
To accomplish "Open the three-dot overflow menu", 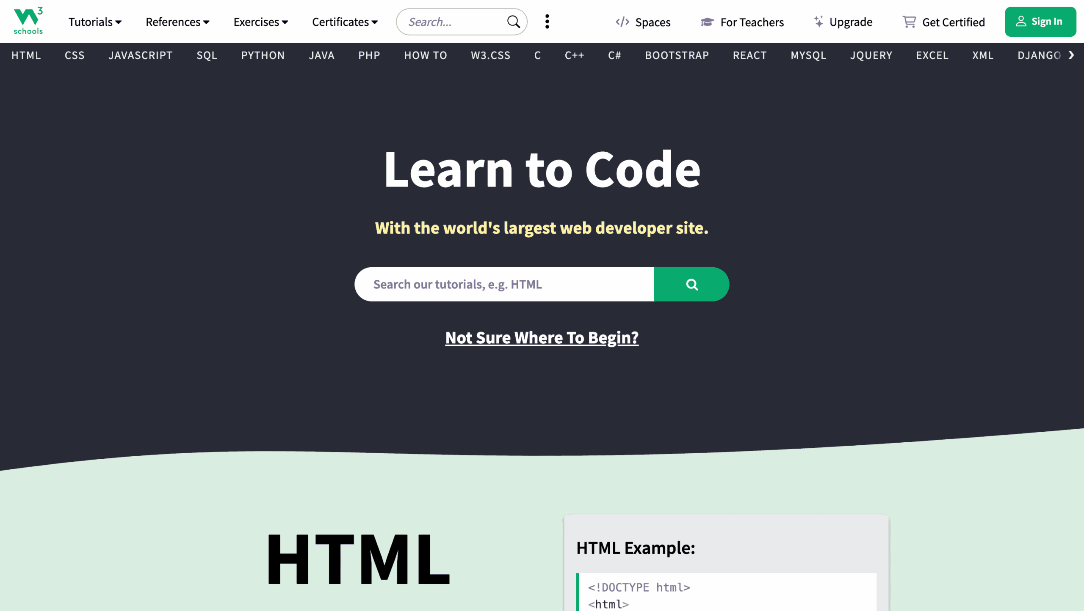I will point(547,21).
